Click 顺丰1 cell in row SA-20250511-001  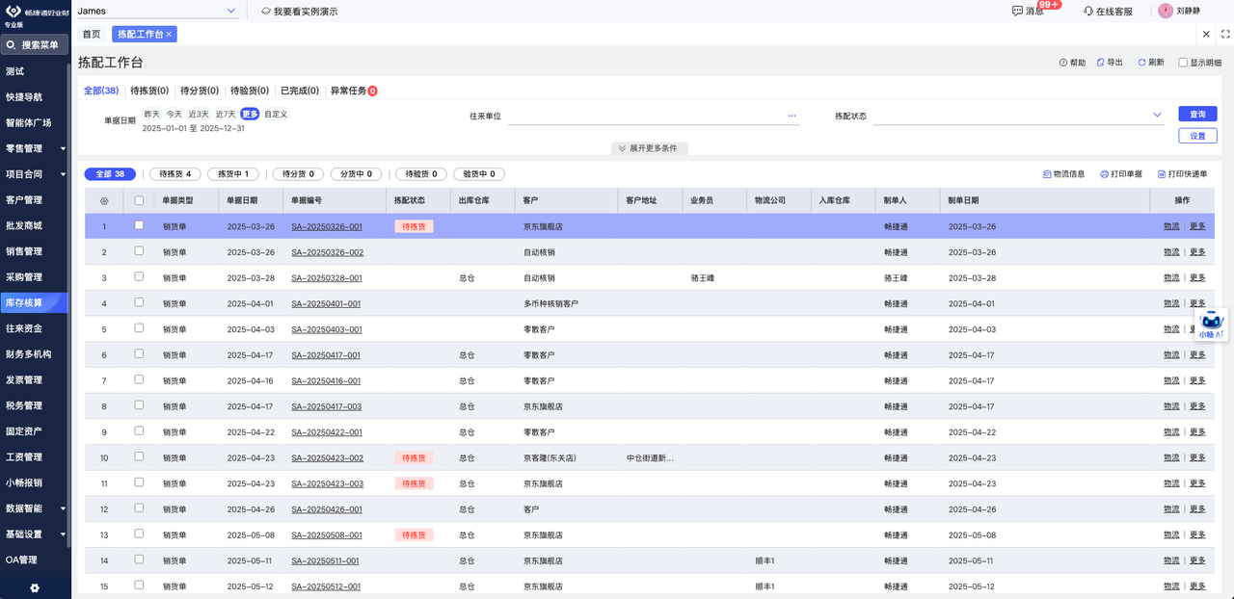(765, 560)
